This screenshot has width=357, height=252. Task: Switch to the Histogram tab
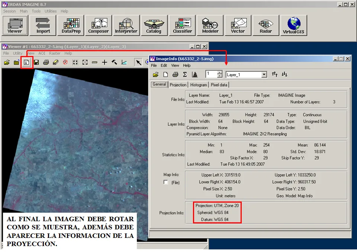tap(199, 85)
